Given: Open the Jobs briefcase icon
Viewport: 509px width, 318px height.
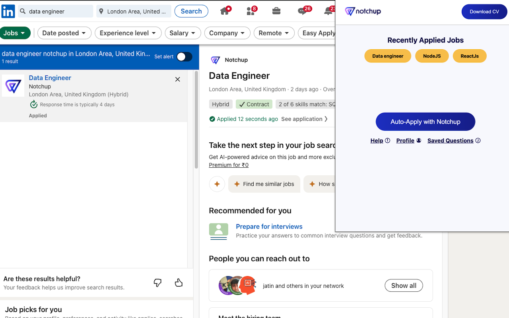Looking at the screenshot, I should pyautogui.click(x=276, y=11).
